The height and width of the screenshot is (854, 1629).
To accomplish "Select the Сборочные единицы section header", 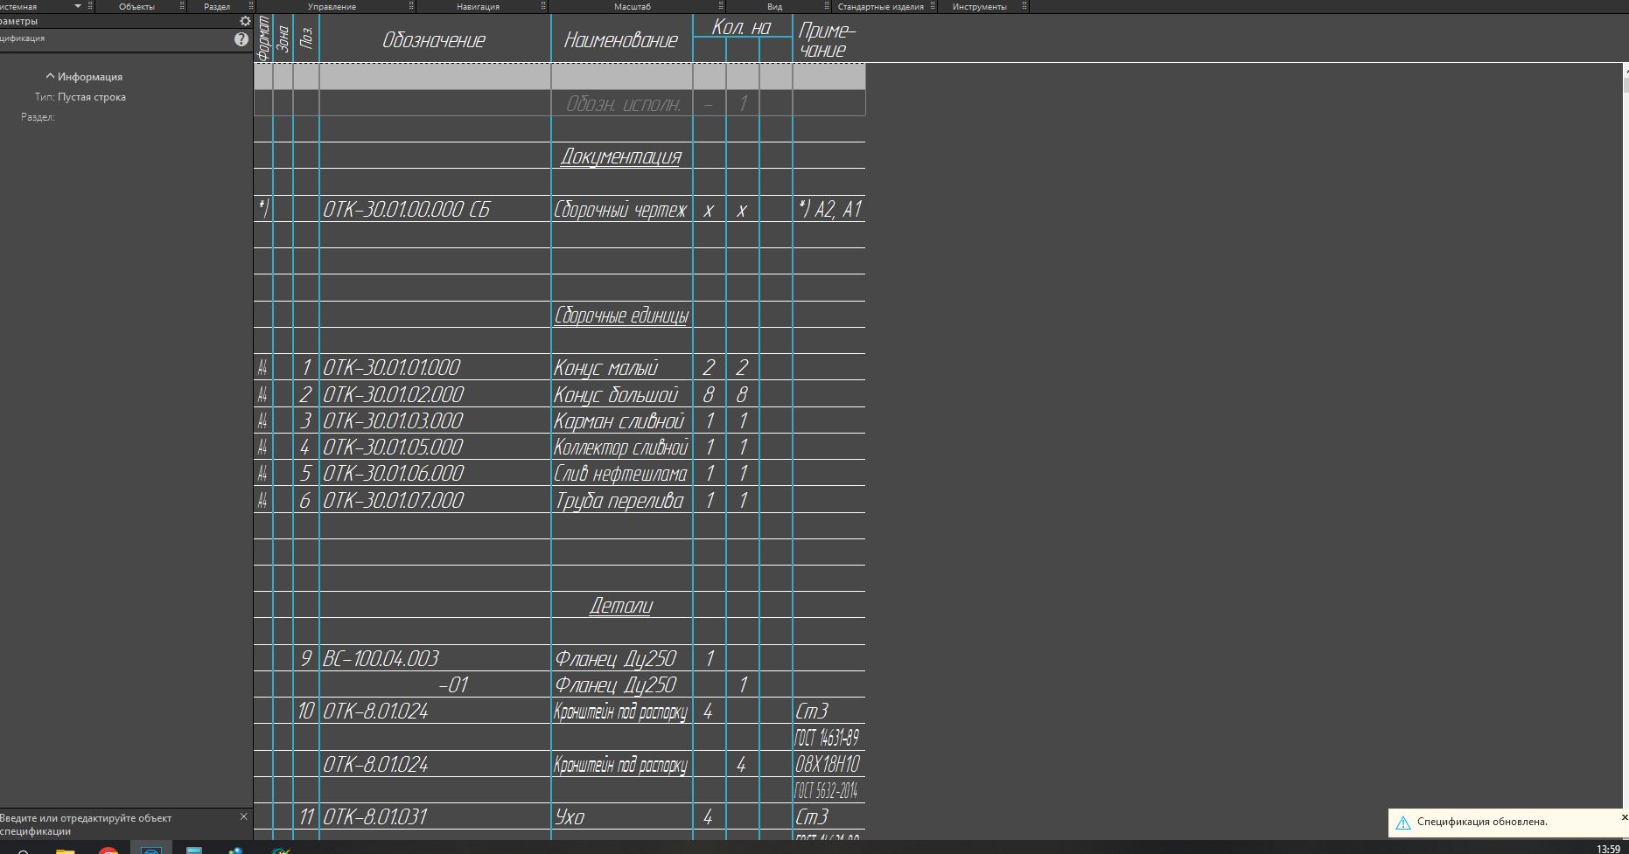I will point(621,316).
